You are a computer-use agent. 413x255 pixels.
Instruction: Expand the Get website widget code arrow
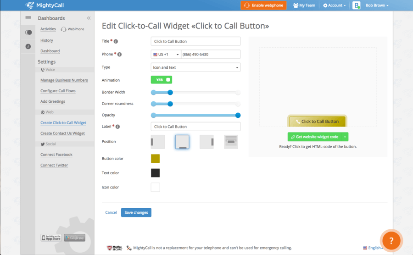tap(345, 137)
